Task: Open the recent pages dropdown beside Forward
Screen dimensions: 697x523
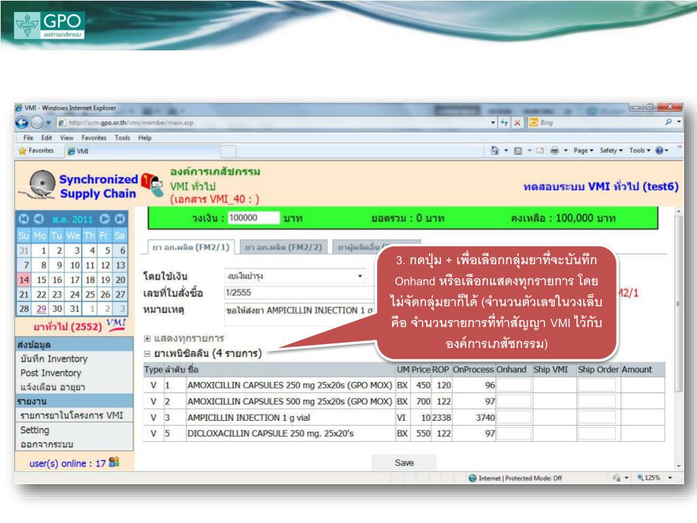Action: click(x=48, y=123)
